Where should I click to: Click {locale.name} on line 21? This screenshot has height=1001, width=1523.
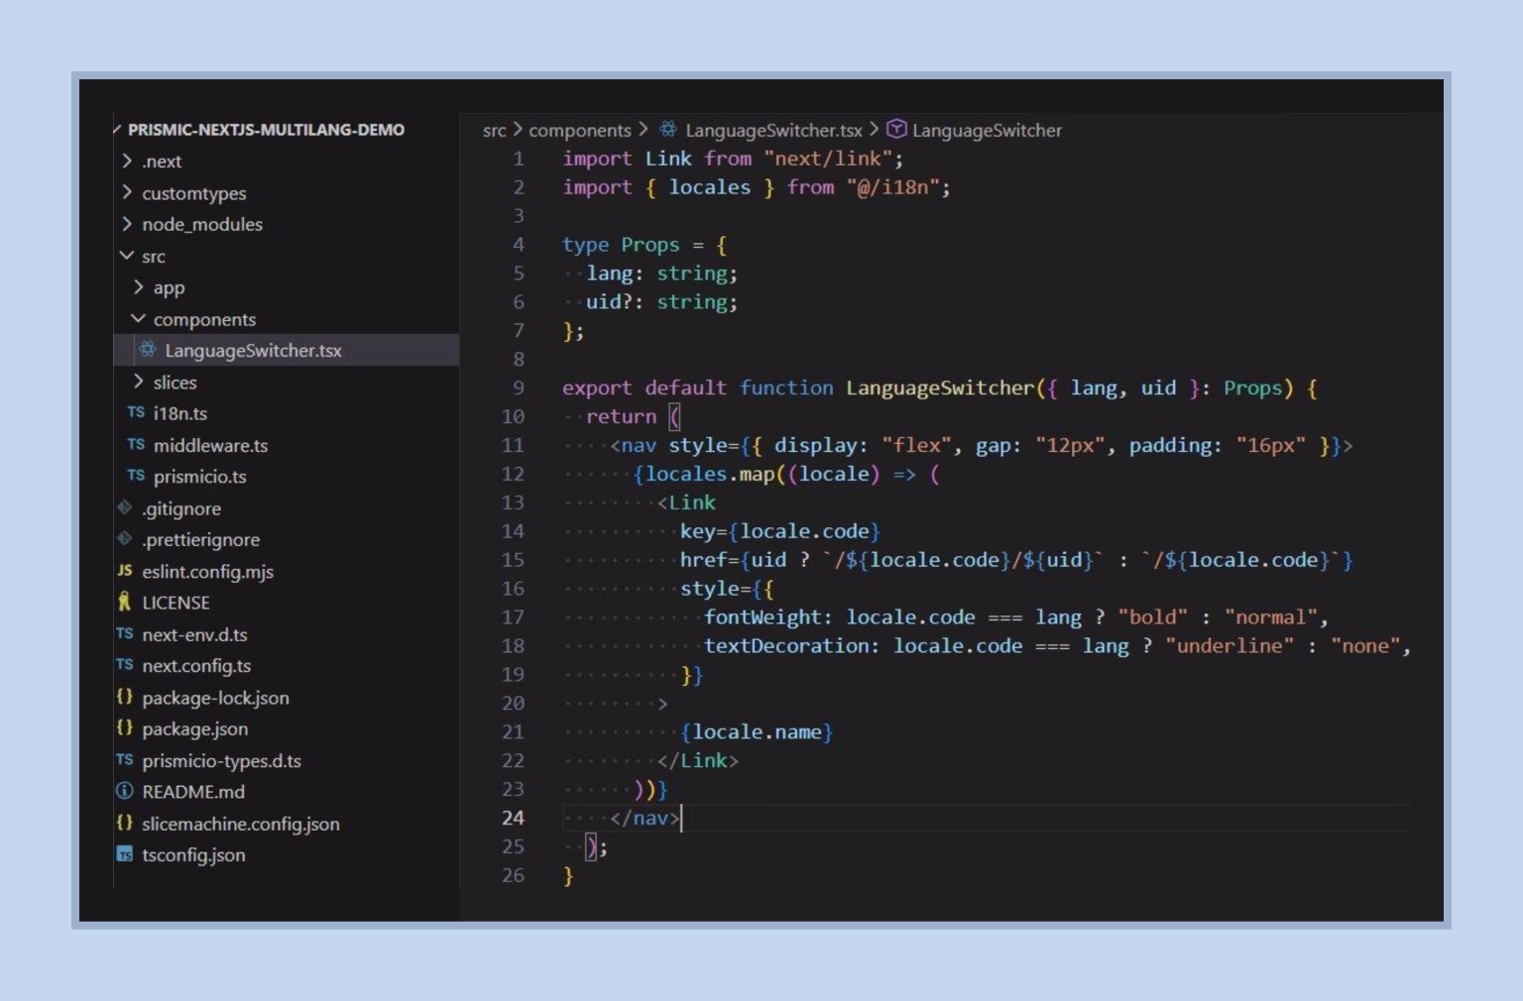click(x=757, y=732)
